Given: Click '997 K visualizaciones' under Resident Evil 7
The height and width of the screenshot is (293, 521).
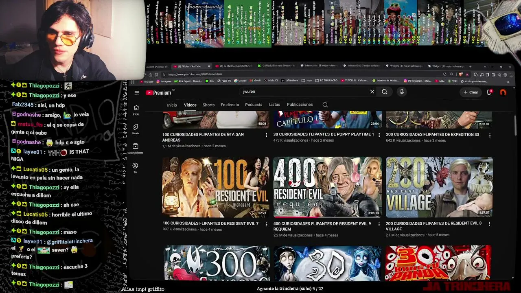Looking at the screenshot, I should [180, 229].
